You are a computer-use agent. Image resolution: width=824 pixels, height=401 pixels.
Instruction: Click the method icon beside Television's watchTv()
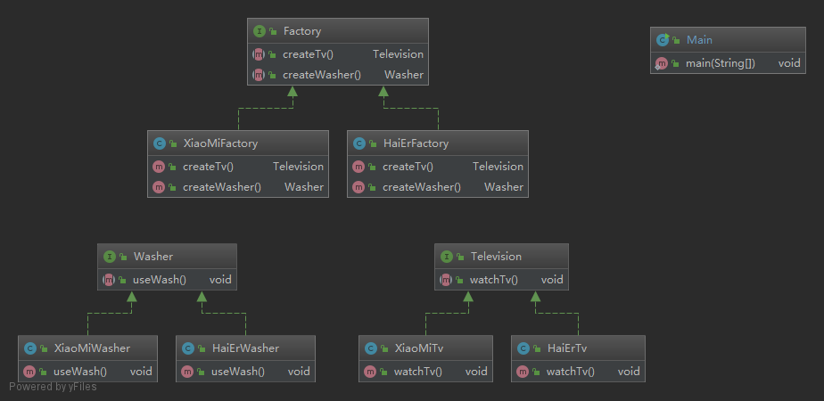[x=446, y=279]
